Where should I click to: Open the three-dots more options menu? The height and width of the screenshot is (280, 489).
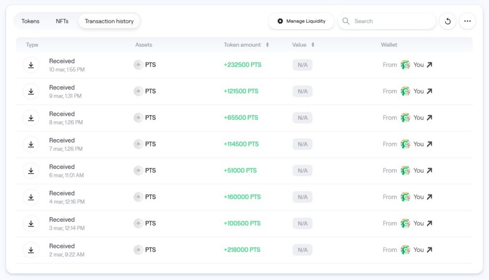click(x=467, y=21)
